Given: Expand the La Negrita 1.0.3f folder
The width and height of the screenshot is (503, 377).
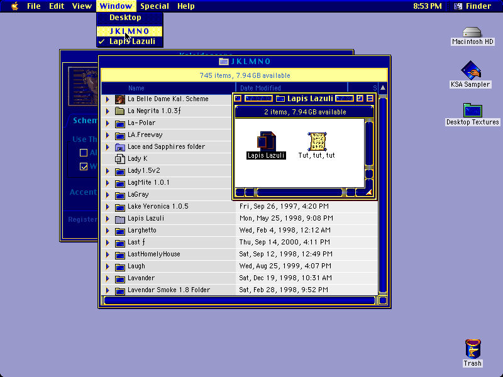Looking at the screenshot, I should [108, 111].
